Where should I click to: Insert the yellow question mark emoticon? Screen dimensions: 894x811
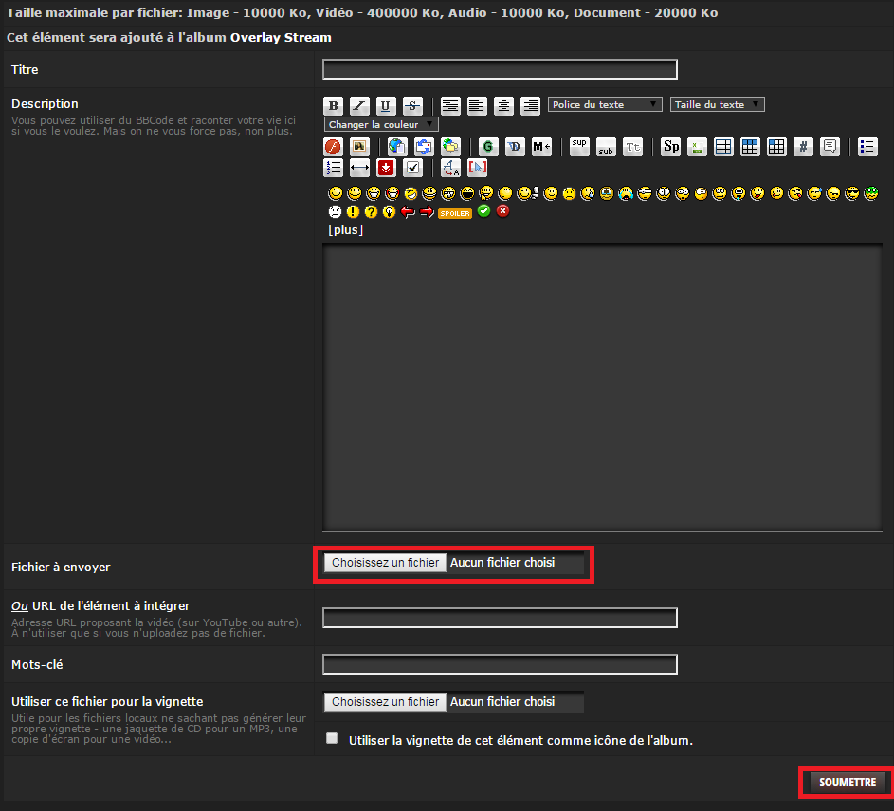coord(372,212)
